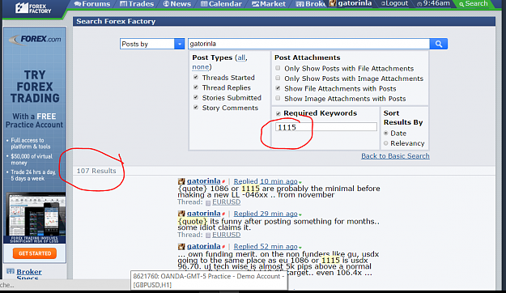Screen dimensions: 506x293
Task: Click avatar icon on 10 min ago post
Action: [181, 181]
